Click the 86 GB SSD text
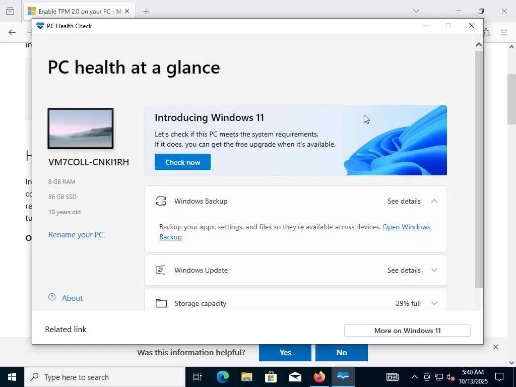 coord(62,197)
